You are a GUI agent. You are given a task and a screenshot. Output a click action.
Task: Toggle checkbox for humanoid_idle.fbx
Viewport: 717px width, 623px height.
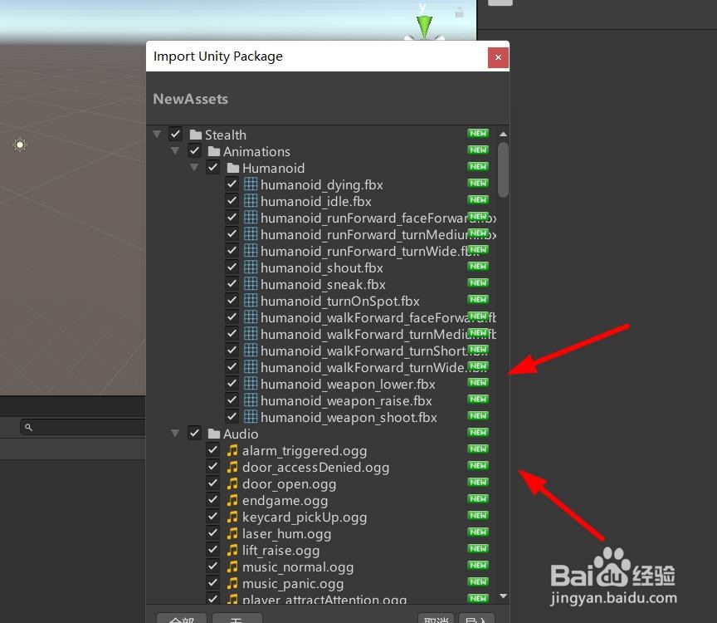point(232,200)
